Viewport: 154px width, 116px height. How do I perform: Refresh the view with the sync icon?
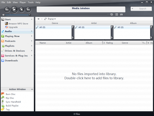point(45,19)
